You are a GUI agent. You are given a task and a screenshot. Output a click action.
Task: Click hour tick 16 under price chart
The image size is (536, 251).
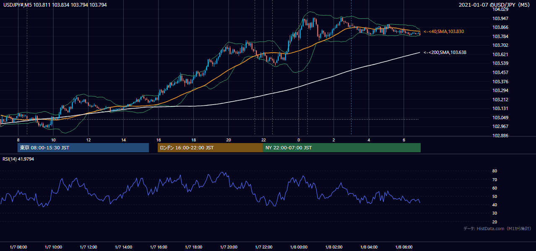(x=159, y=140)
